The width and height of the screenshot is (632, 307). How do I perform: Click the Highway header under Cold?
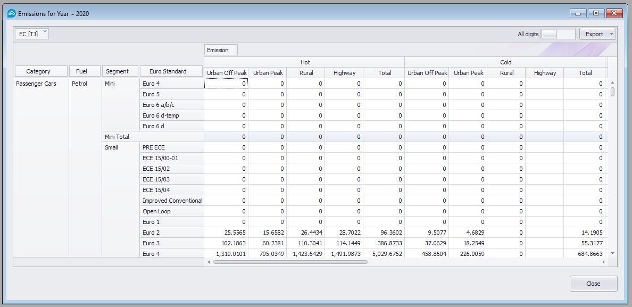(544, 73)
